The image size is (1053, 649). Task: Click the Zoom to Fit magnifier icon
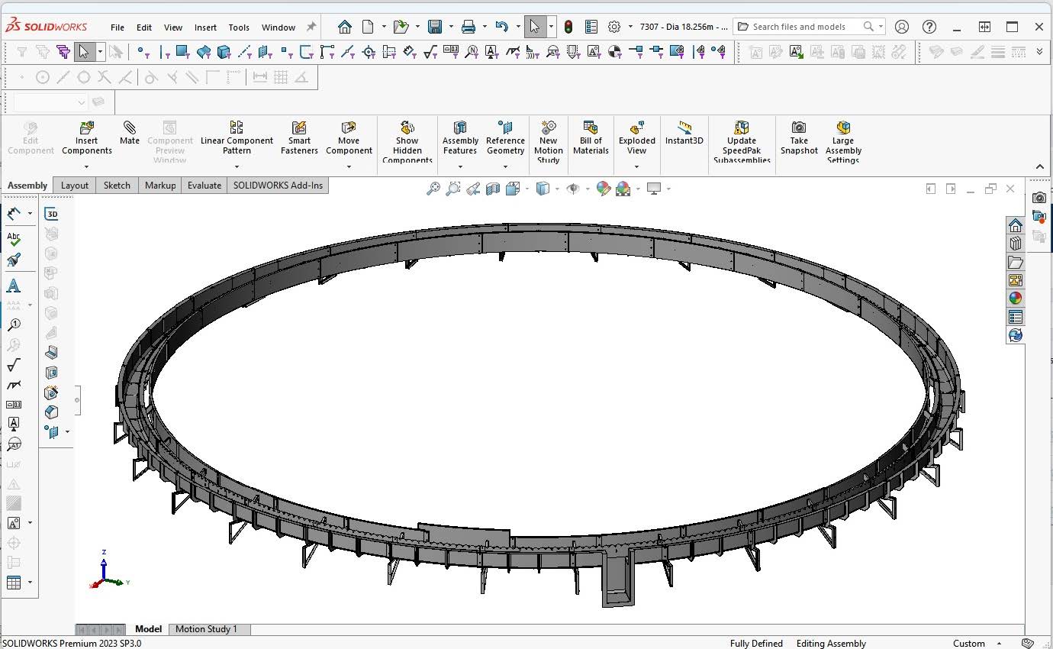(433, 189)
